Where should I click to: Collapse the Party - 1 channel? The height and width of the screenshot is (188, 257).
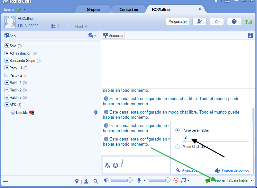pyautogui.click(x=6, y=68)
